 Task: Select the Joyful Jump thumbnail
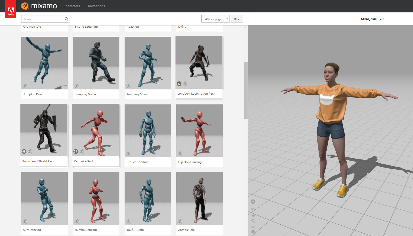click(148, 199)
